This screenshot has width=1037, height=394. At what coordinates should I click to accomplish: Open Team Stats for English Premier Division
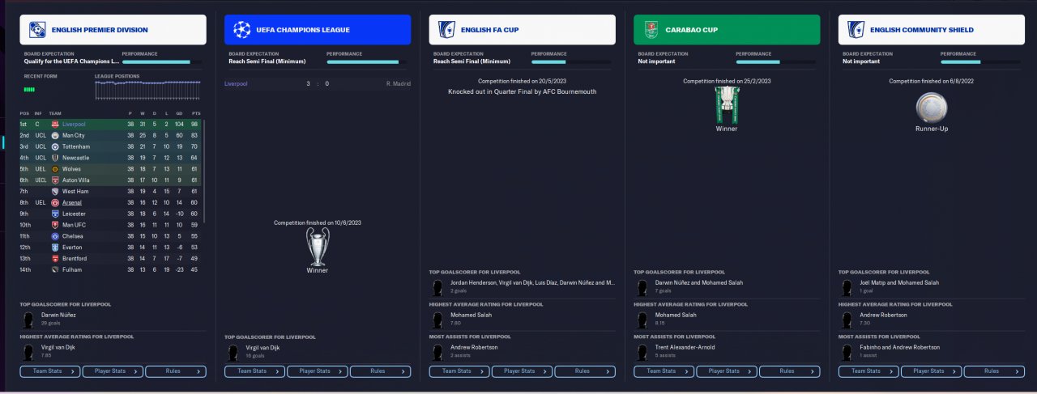(x=50, y=371)
